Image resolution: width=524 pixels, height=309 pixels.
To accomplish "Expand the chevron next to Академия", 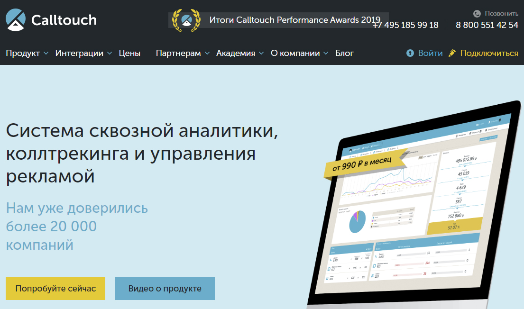I will point(261,53).
